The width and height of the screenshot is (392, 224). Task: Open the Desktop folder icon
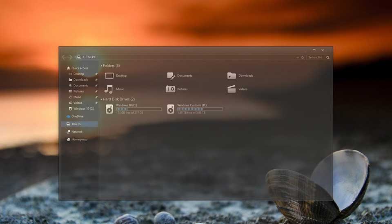point(109,75)
